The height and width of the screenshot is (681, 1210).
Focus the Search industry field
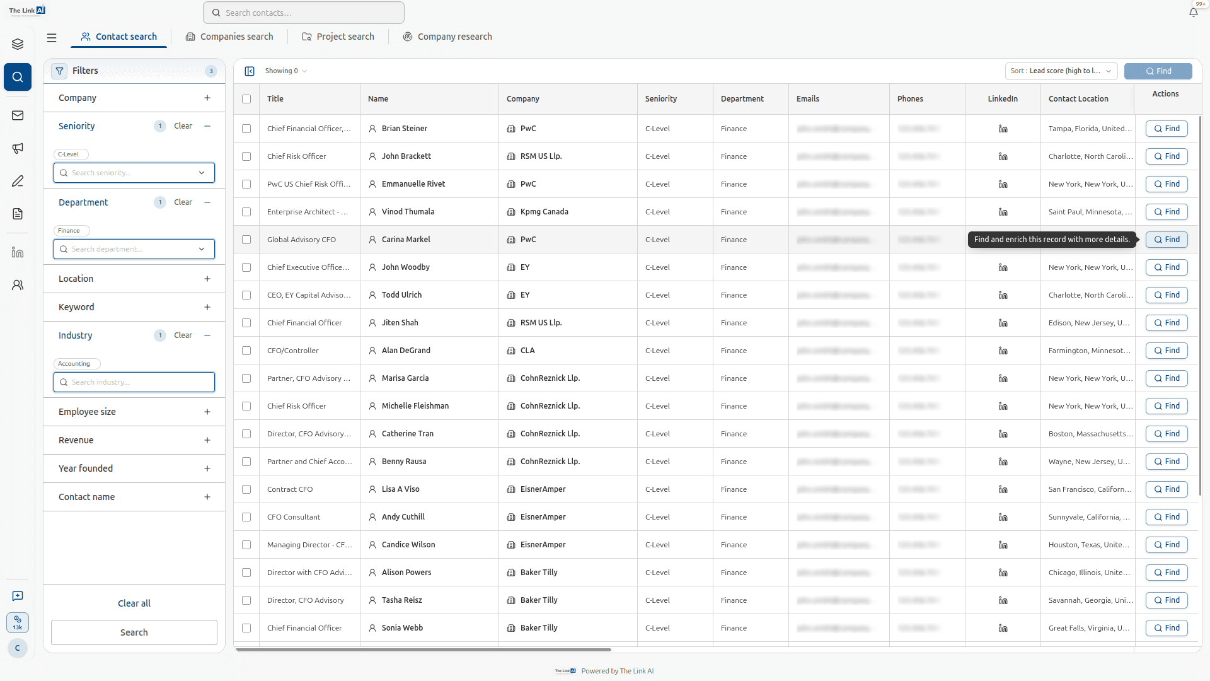(x=134, y=382)
